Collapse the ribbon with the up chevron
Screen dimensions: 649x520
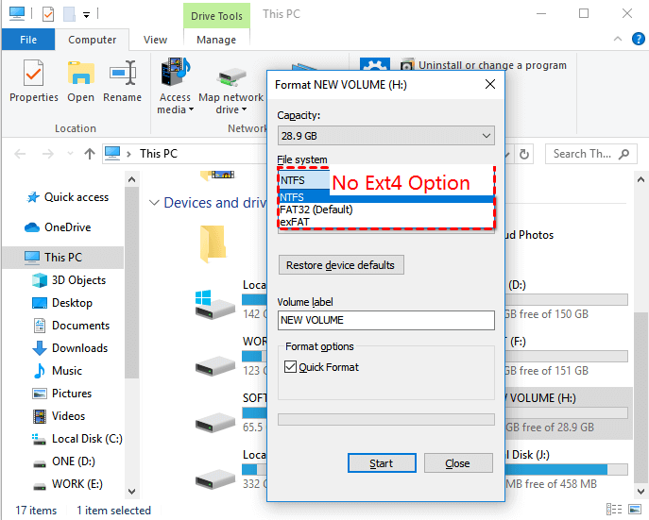[618, 39]
